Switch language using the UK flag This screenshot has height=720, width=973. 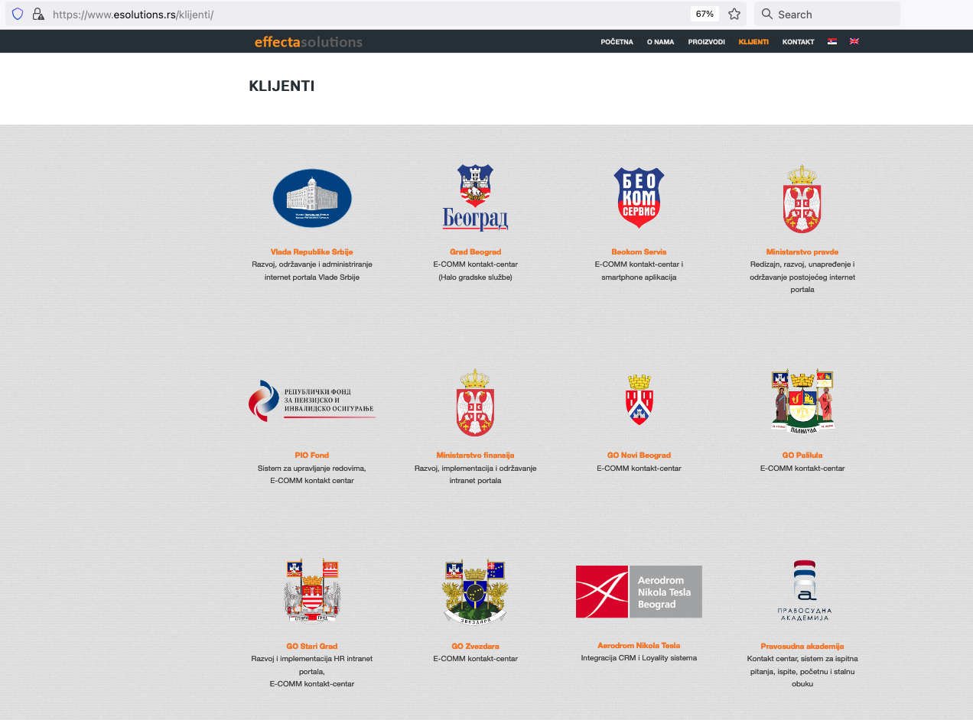(854, 41)
